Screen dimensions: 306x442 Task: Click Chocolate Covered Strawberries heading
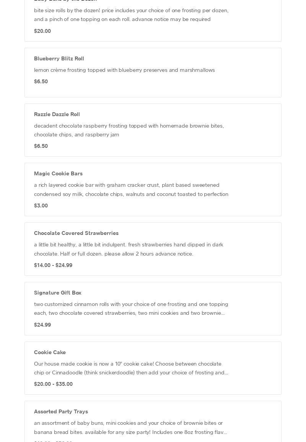coord(76,233)
